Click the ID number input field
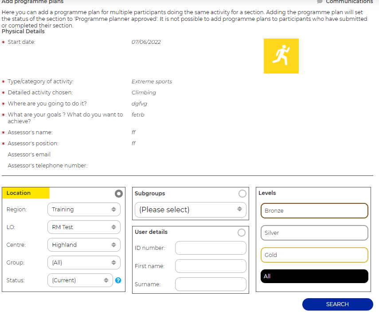The width and height of the screenshot is (379, 315). pyautogui.click(x=211, y=248)
